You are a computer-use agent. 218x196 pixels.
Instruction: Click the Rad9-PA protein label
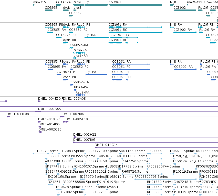click(82, 92)
